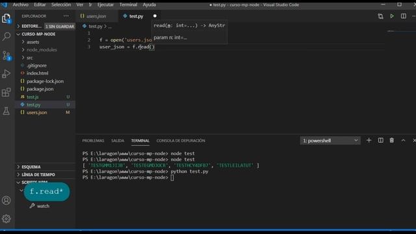Open .gitignore in the explorer
This screenshot has height=234, width=416.
36,66
